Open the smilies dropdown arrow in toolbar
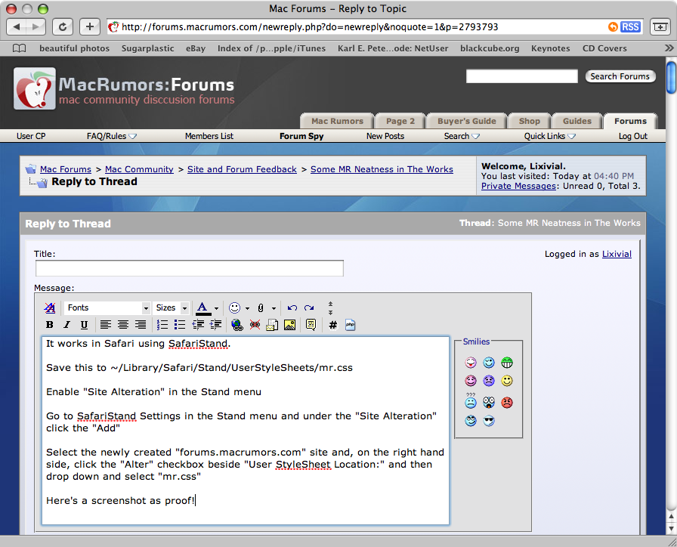 [x=247, y=308]
